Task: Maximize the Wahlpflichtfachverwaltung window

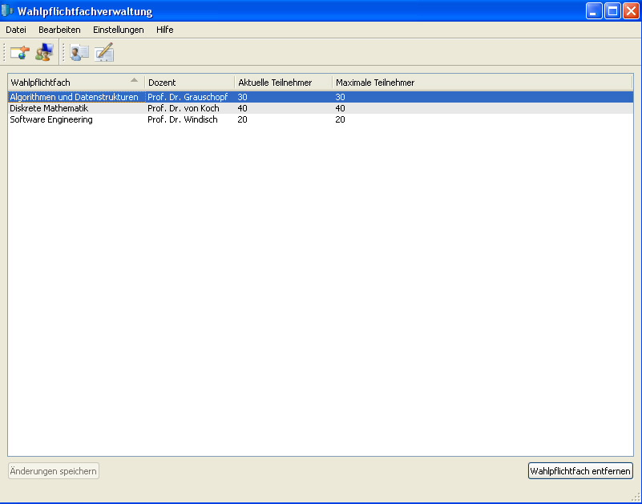Action: click(612, 11)
